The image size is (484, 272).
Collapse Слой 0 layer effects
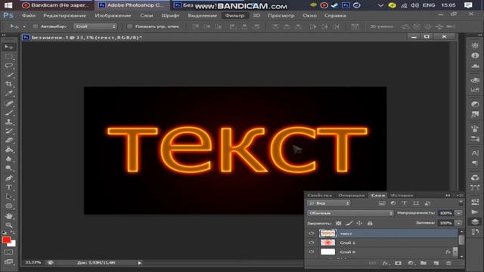pyautogui.click(x=455, y=252)
